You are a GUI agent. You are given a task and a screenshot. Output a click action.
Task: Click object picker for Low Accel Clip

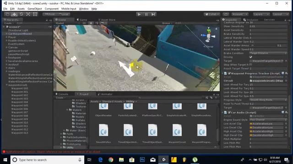(x=286, y=123)
